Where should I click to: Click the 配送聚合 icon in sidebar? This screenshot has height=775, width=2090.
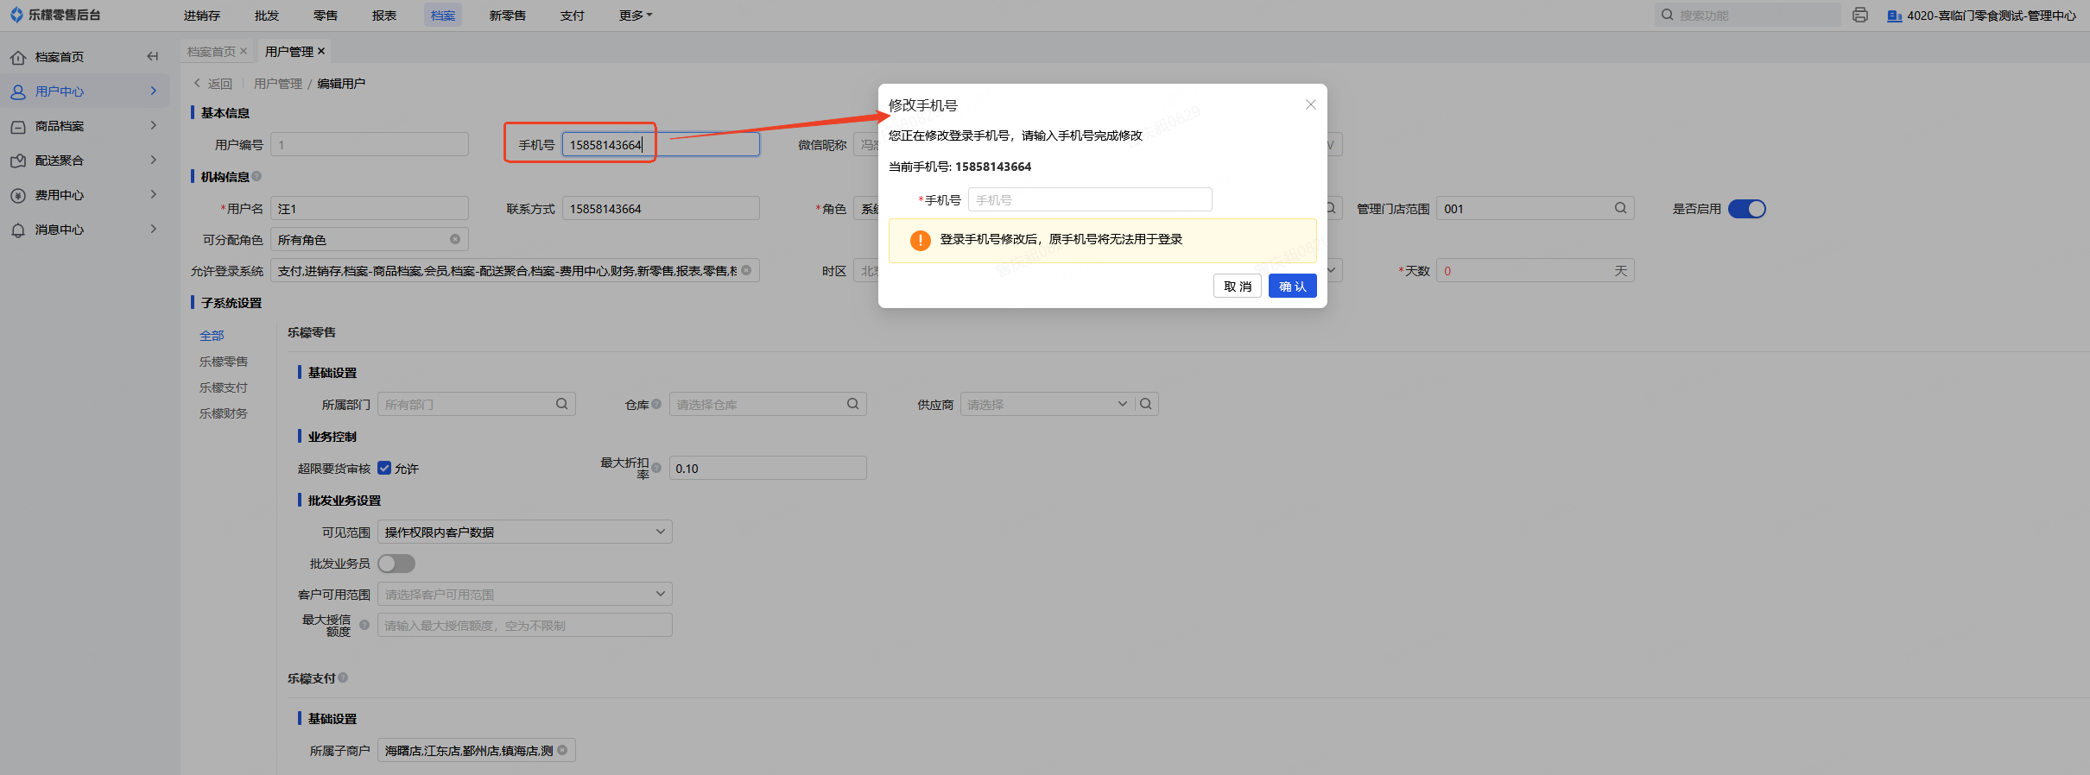coord(18,161)
